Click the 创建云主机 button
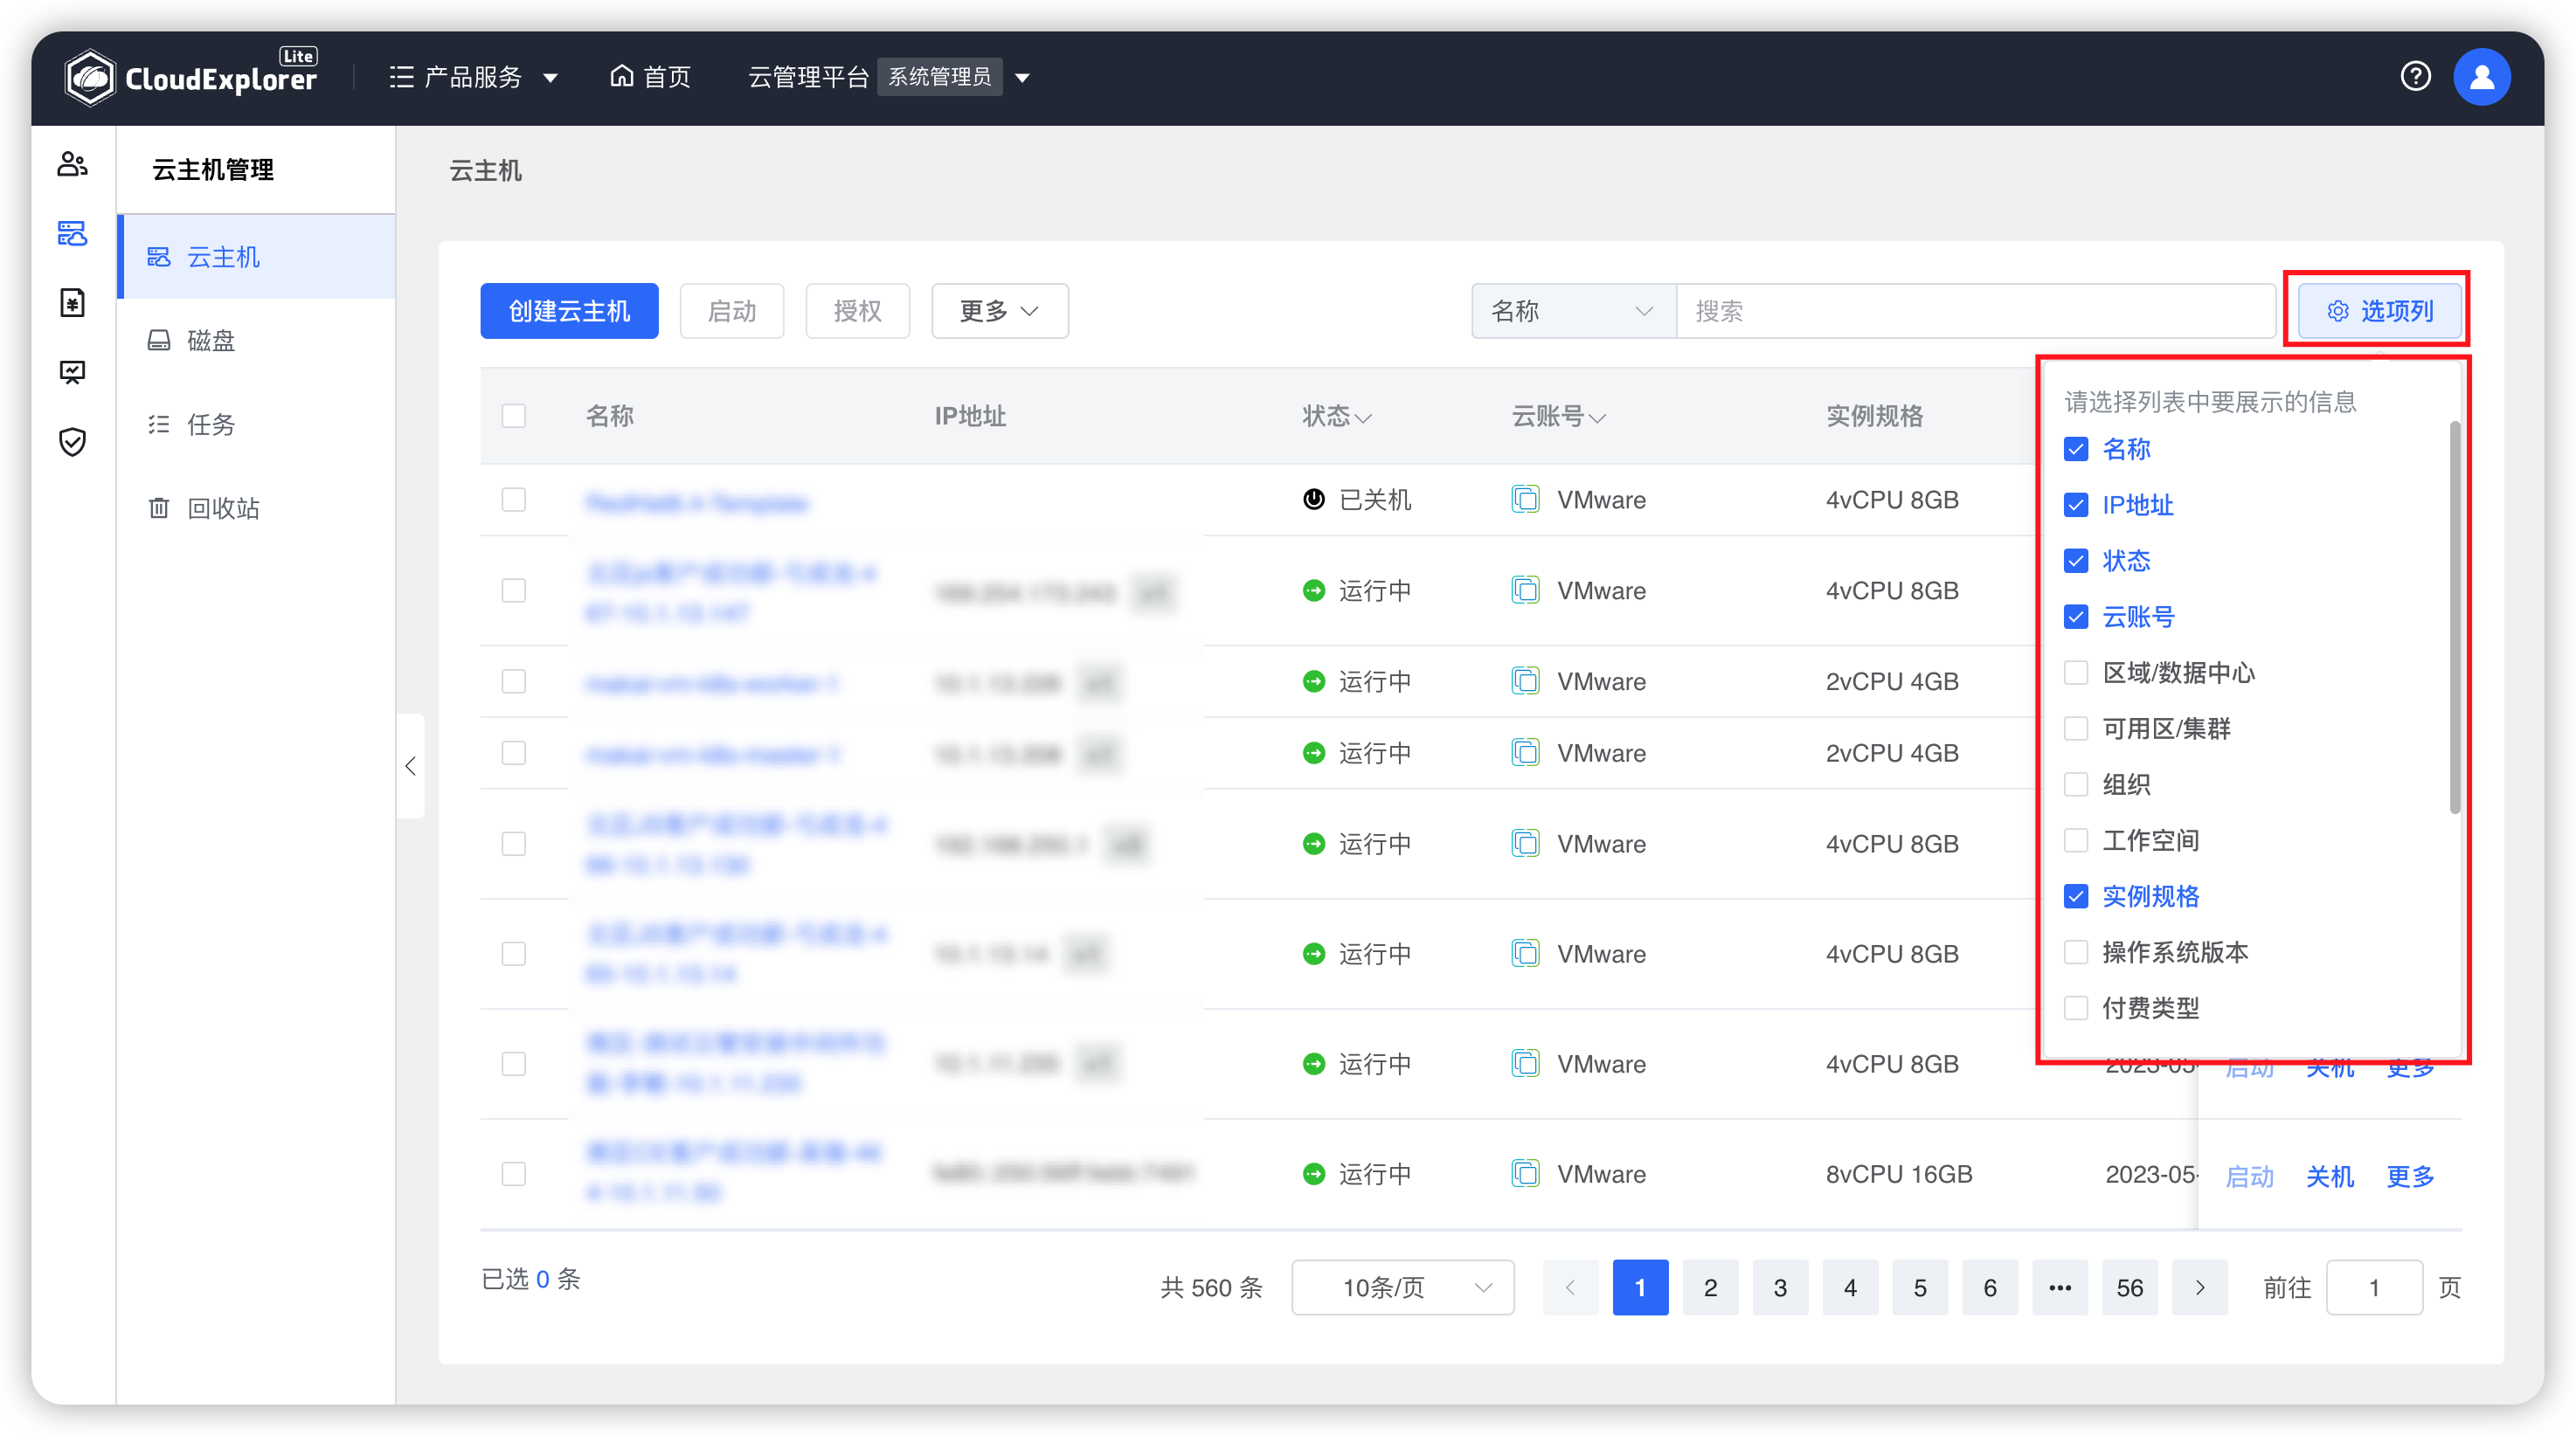Image resolution: width=2576 pixels, height=1436 pixels. (569, 311)
